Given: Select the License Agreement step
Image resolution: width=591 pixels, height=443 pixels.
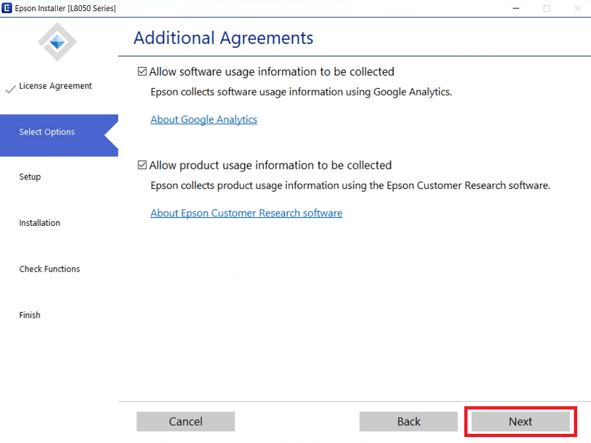Looking at the screenshot, I should (x=55, y=86).
